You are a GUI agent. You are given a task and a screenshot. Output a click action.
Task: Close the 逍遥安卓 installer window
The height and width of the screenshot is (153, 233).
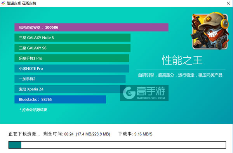pos(228,3)
